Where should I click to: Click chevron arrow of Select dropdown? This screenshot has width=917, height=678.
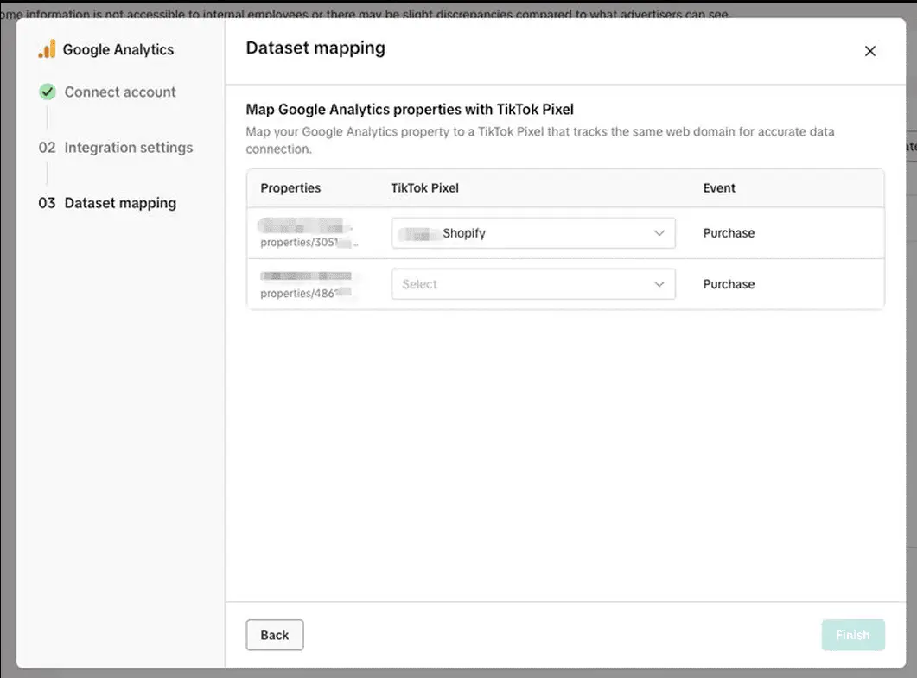point(659,284)
